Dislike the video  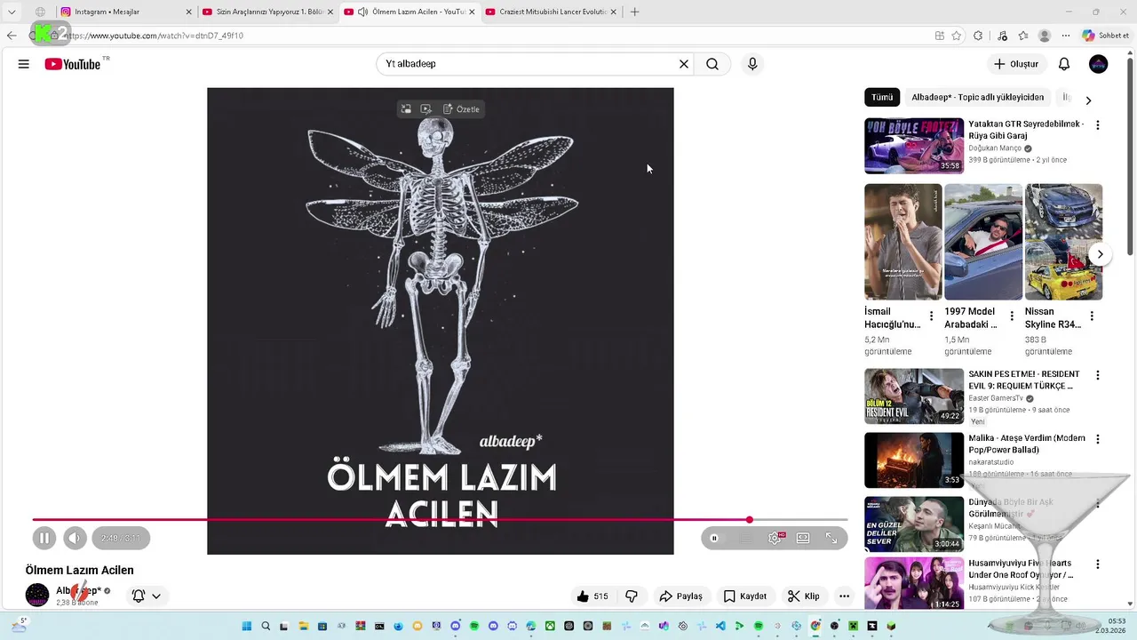632,596
